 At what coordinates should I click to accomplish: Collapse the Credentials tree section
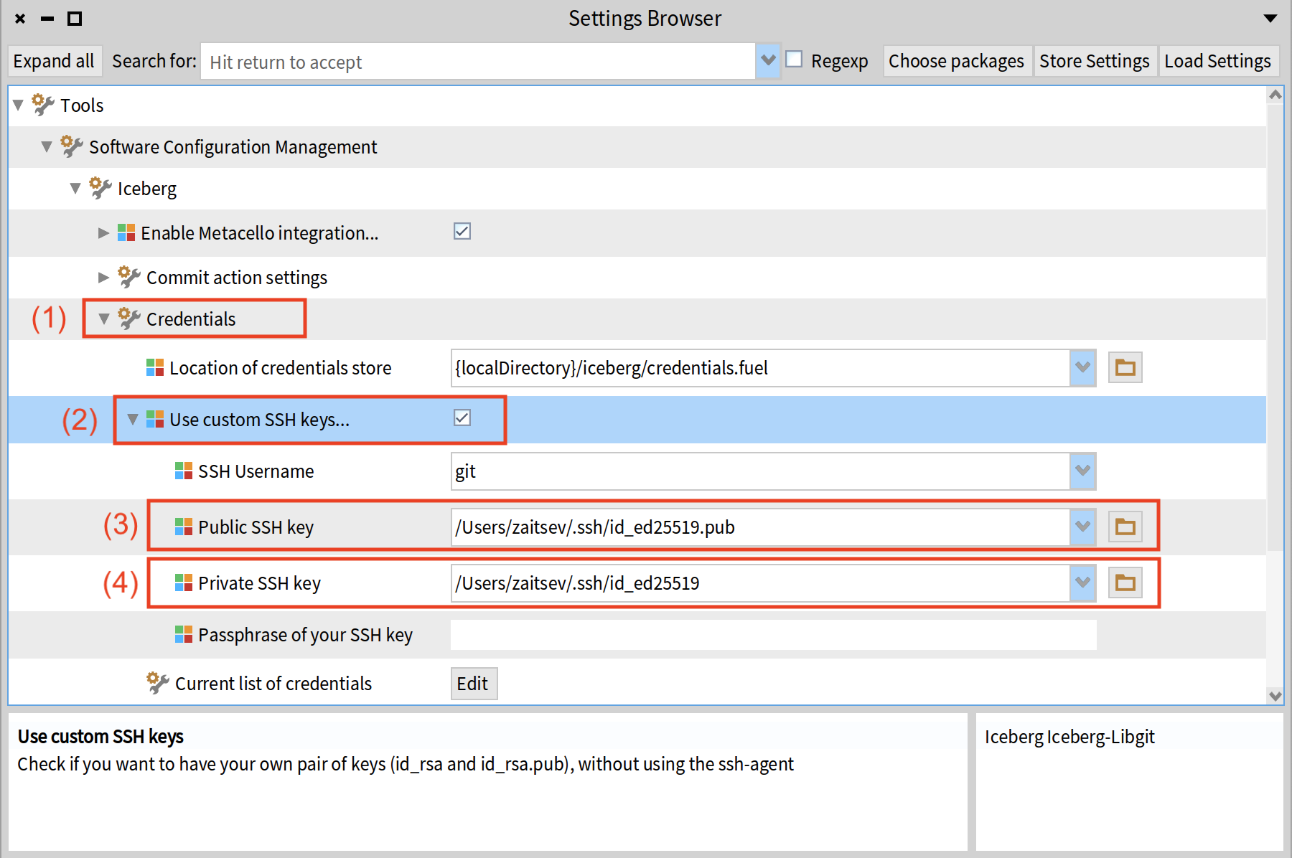104,319
